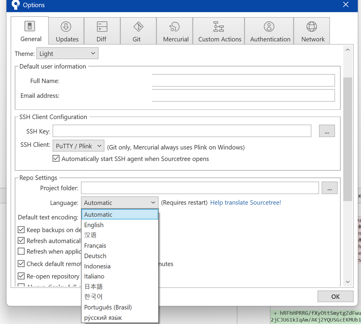This screenshot has width=361, height=324.
Task: Select 日本語 in the language list
Action: click(120, 286)
